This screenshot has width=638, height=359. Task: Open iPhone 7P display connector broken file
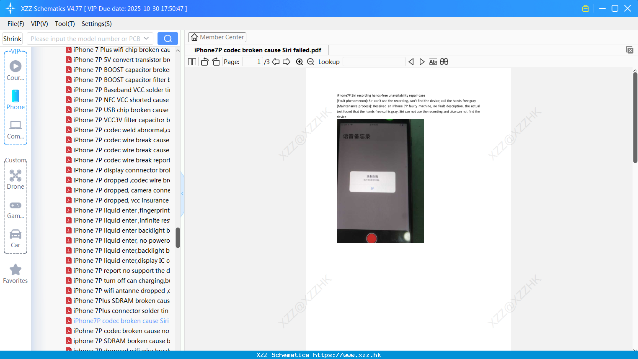(118, 170)
